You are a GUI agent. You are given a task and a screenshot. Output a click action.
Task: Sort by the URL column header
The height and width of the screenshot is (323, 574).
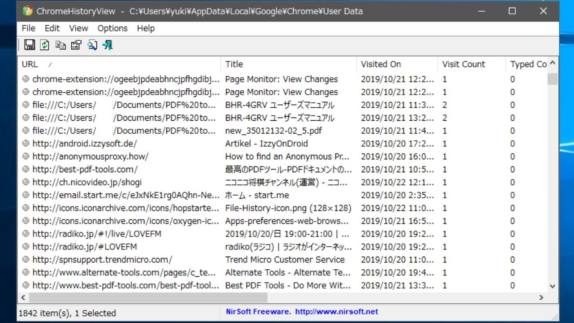[119, 64]
